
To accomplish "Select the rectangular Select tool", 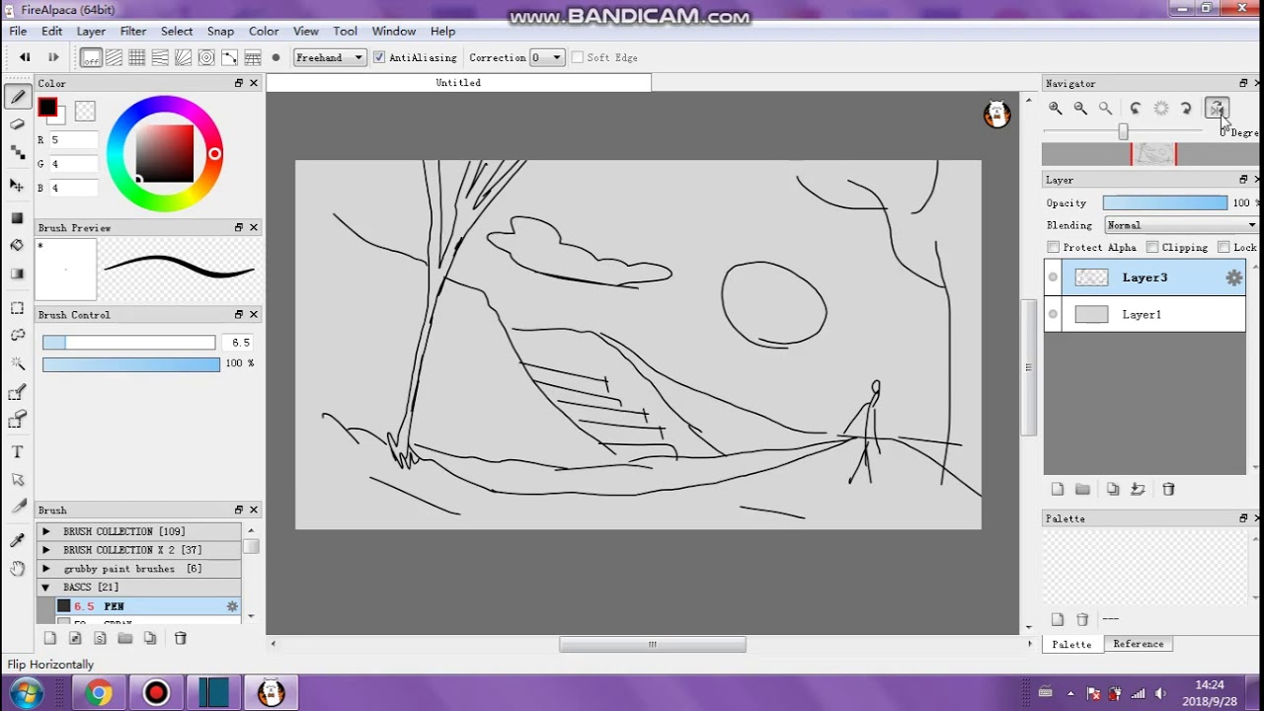I will pyautogui.click(x=17, y=308).
